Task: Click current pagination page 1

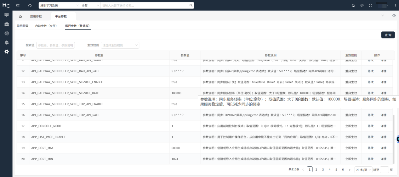Action: pos(310,169)
